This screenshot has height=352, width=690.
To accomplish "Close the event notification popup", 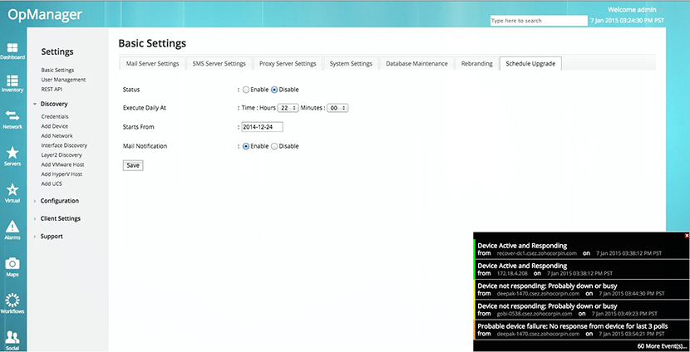I will tap(687, 236).
